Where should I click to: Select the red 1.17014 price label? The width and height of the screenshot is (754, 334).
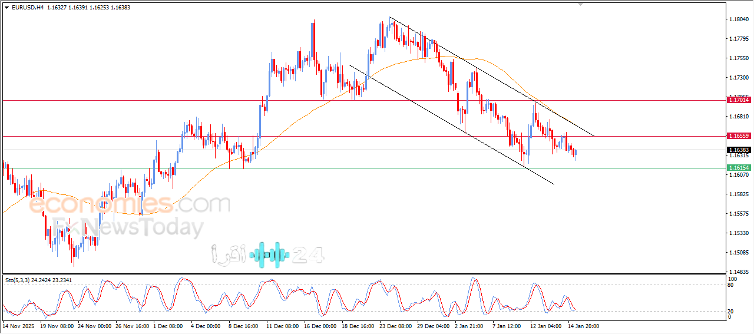[x=738, y=100]
